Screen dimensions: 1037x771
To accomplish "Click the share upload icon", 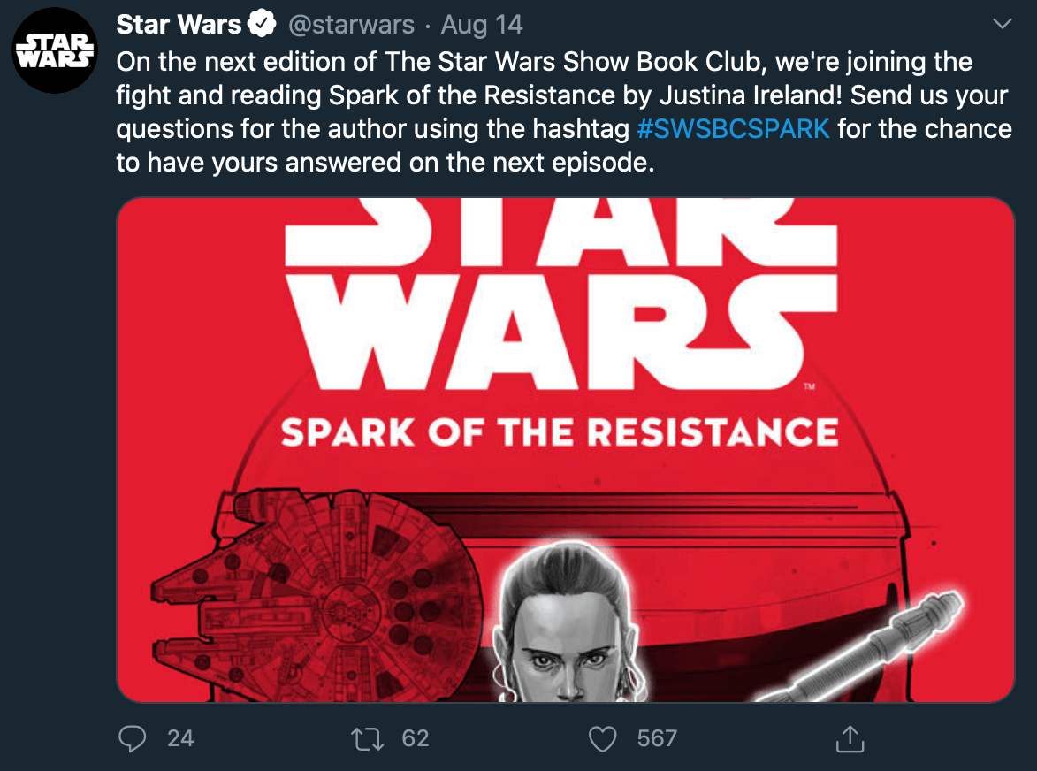I will tap(850, 738).
